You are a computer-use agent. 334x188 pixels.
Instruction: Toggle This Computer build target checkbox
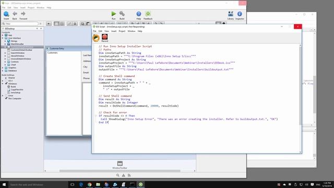pyautogui.click(x=6, y=99)
